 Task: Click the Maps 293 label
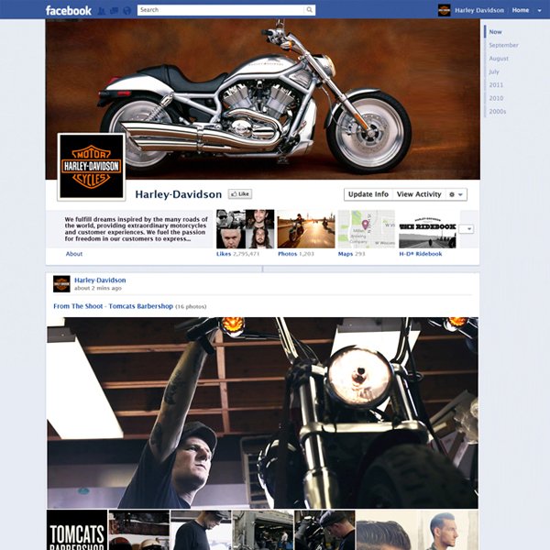351,254
